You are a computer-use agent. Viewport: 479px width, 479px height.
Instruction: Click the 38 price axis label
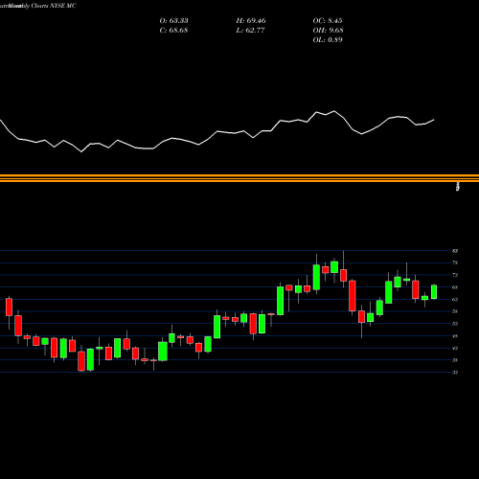coord(455,360)
